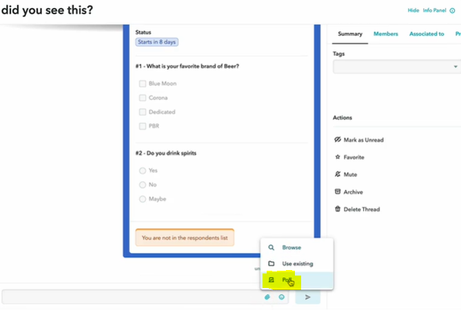Open the emoji picker icon

click(x=282, y=297)
